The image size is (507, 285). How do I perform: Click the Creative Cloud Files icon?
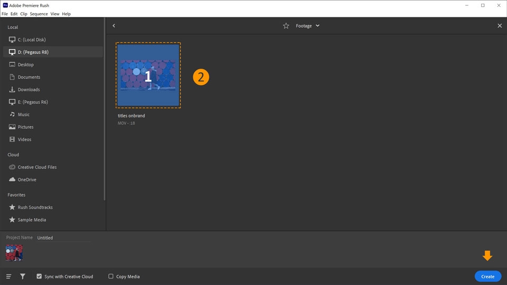[x=12, y=167]
